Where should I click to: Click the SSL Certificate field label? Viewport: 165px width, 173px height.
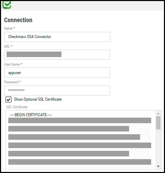point(17,107)
